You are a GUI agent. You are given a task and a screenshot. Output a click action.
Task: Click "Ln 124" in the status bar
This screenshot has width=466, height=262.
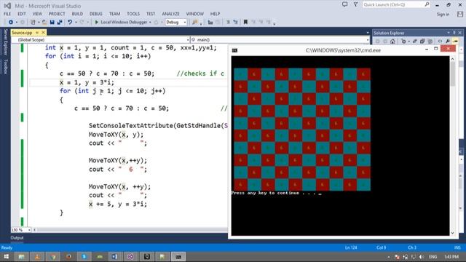pos(351,247)
